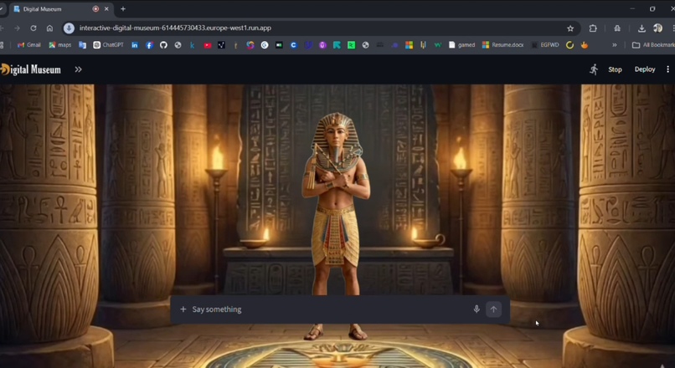The height and width of the screenshot is (368, 675).
Task: Reload the page
Action: coord(33,28)
